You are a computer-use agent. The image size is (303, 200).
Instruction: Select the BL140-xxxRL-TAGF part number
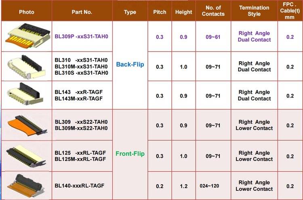click(80, 185)
